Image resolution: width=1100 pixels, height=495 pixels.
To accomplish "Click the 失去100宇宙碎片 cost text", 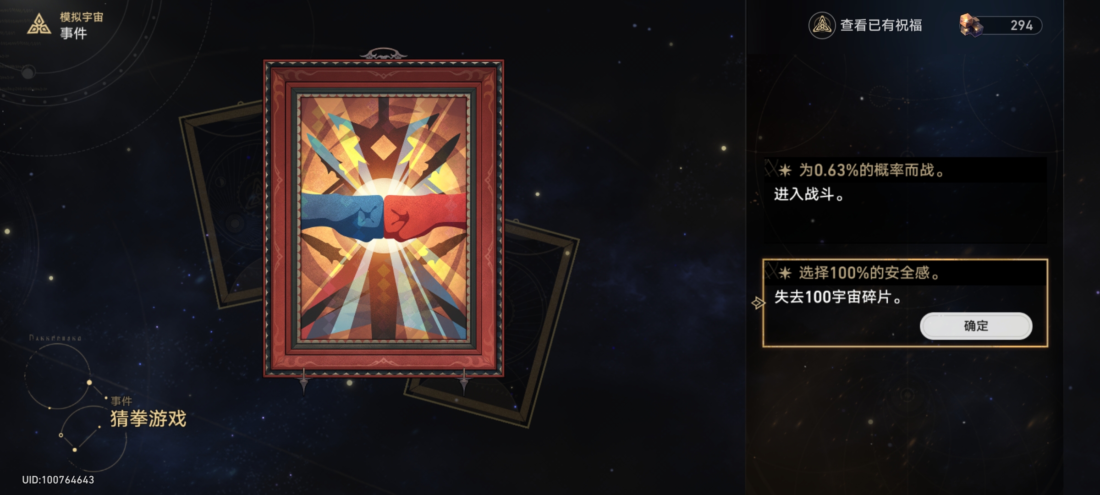I will tap(838, 297).
